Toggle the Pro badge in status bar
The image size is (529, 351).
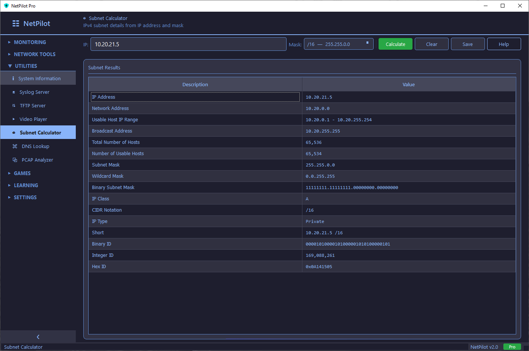point(512,347)
